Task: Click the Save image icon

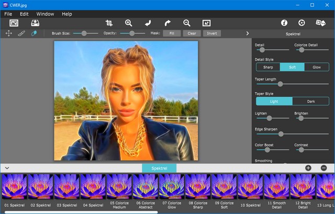Action: 35,23
